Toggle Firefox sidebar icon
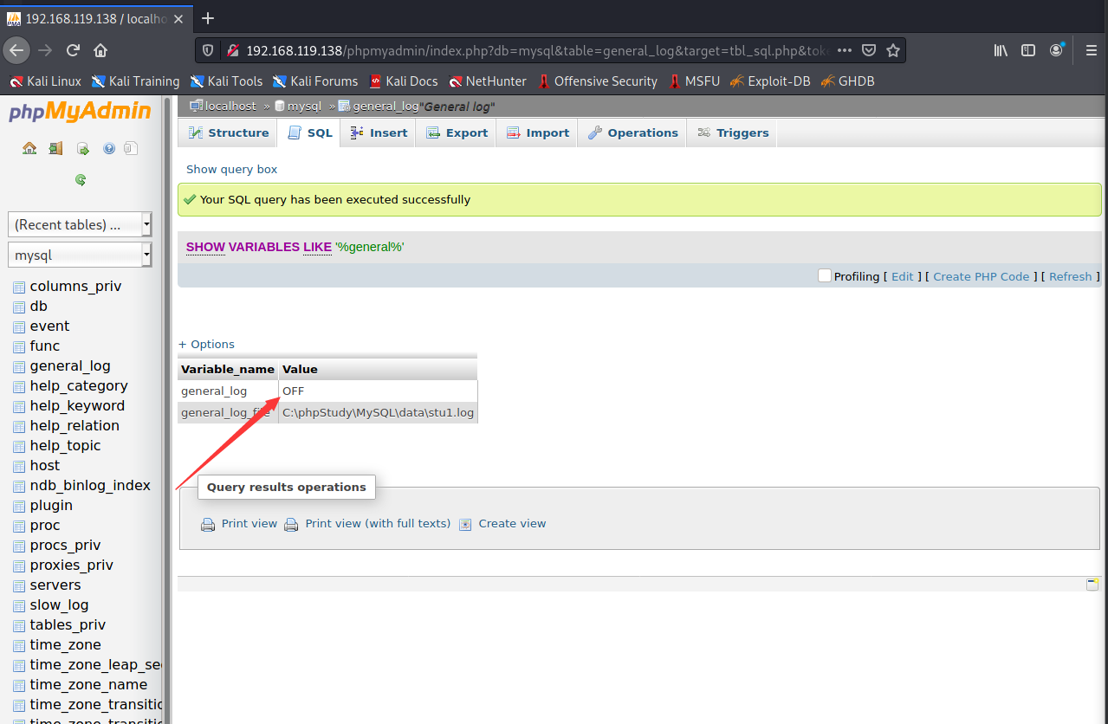Image resolution: width=1108 pixels, height=724 pixels. point(1028,50)
